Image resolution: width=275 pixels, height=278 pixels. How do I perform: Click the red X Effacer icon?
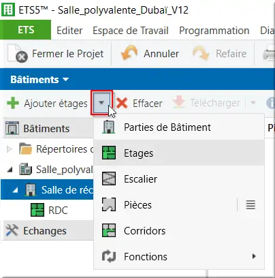(x=122, y=104)
